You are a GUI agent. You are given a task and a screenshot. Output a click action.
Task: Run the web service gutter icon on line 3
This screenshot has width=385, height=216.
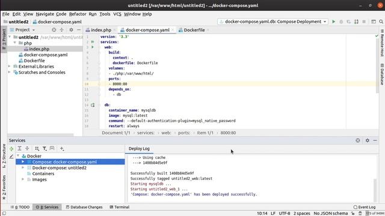pyautogui.click(x=93, y=47)
